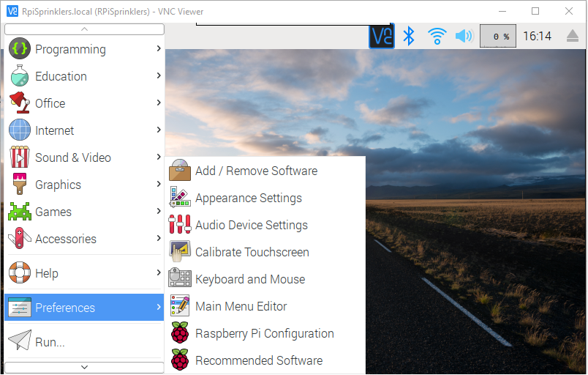Open the Main Menu Editor
The image size is (588, 375).
(x=241, y=306)
